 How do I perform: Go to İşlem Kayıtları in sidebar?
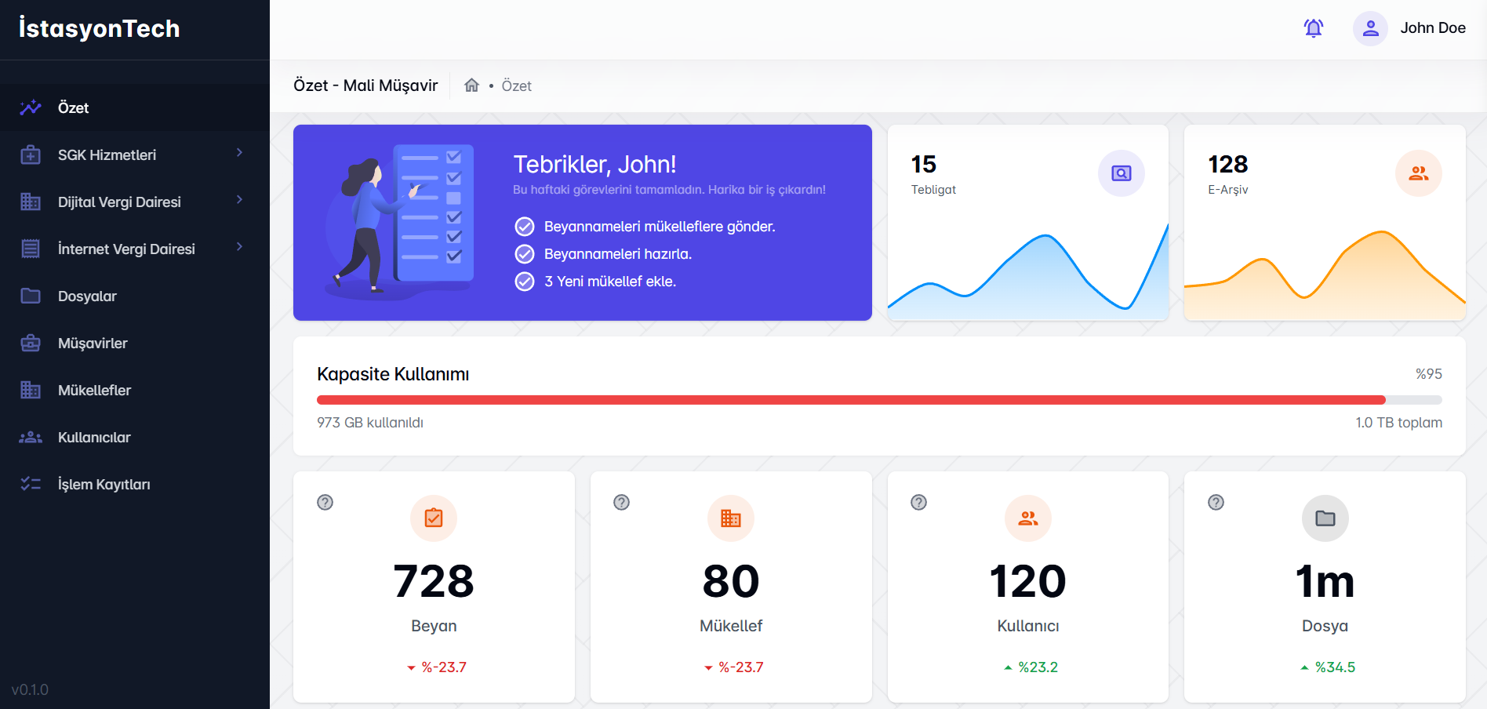104,484
